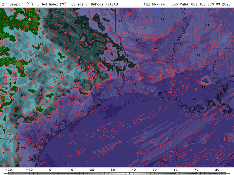Screen dimensions: 234x175
Task: Click the '2m Dewpoint (°F)' title text
Action: 17,4
